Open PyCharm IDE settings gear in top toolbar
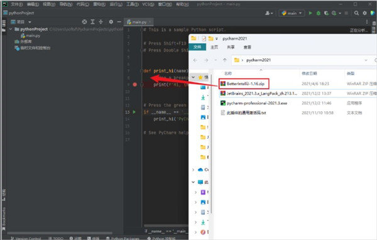Image resolution: width=377 pixels, height=240 pixels. point(364,13)
